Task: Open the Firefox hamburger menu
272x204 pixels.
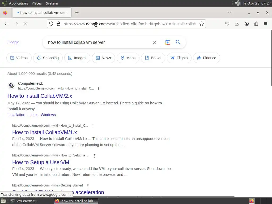Action: [x=266, y=24]
